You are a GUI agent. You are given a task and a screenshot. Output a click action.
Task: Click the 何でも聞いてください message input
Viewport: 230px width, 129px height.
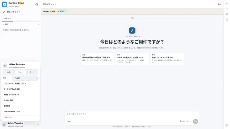coord(132,114)
